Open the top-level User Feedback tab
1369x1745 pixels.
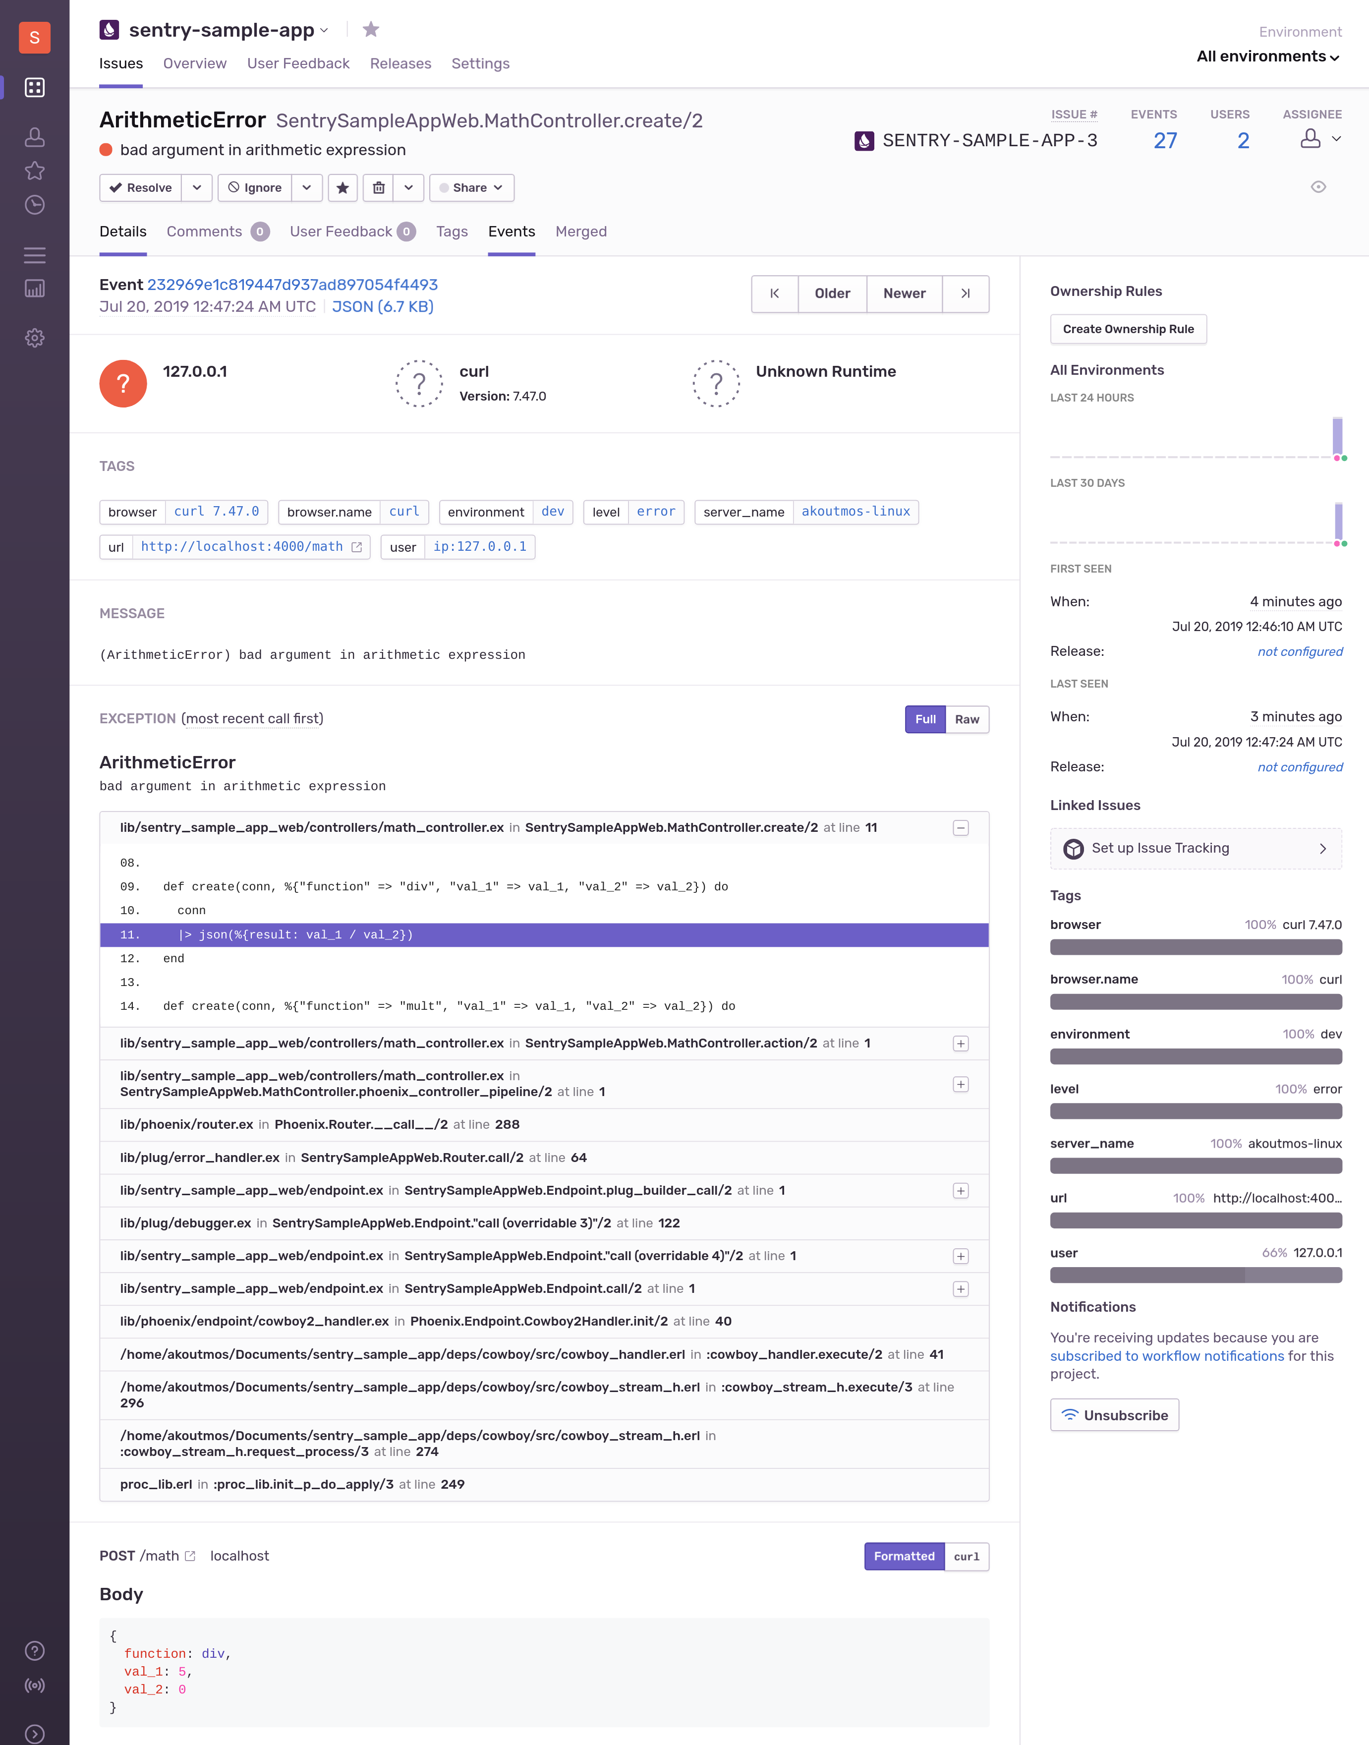[298, 63]
